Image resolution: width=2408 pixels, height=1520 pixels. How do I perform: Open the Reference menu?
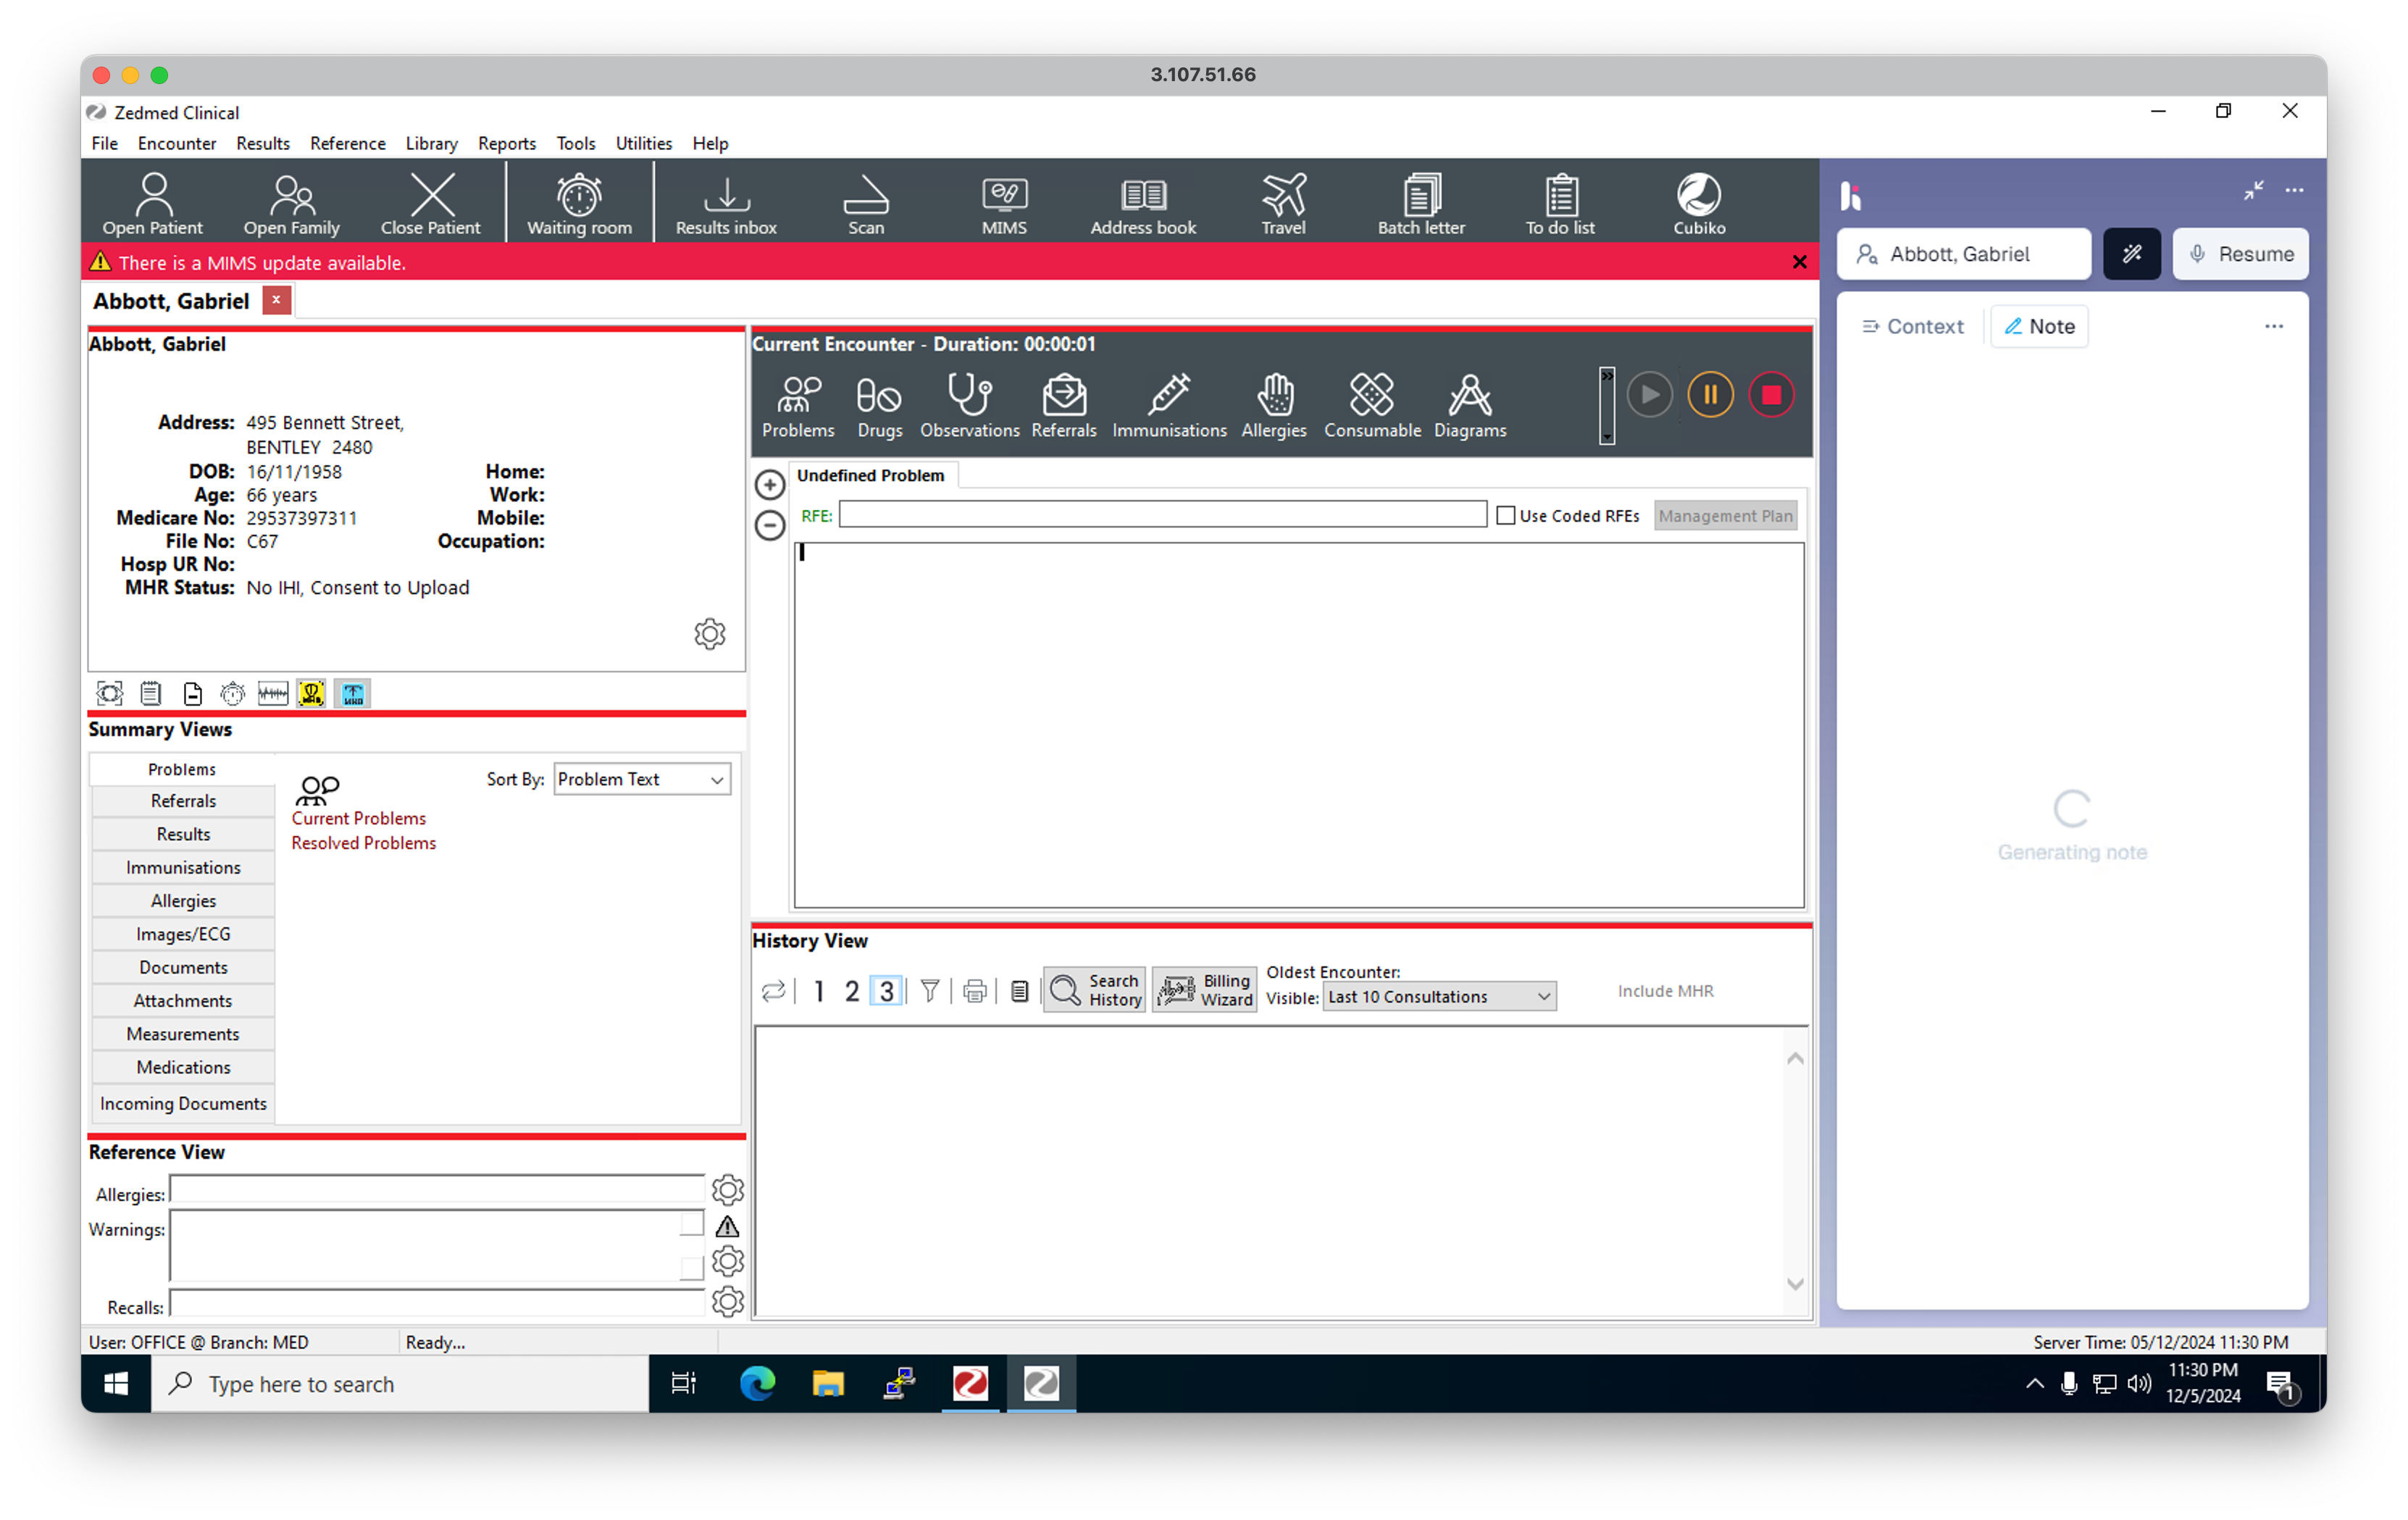coord(347,143)
